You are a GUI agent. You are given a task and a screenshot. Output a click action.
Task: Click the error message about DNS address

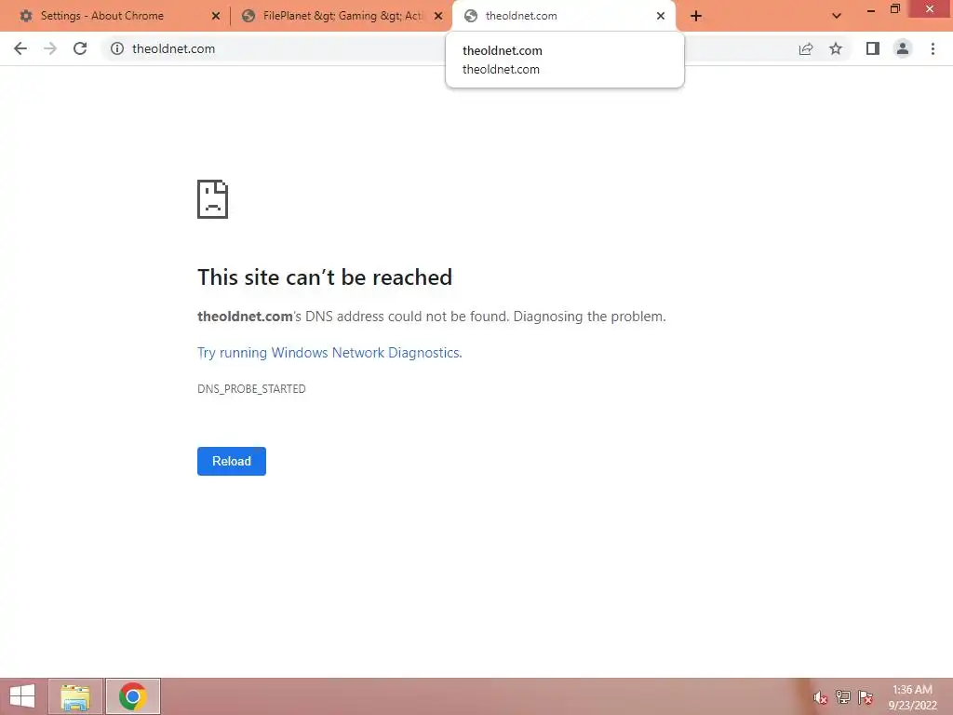(432, 317)
